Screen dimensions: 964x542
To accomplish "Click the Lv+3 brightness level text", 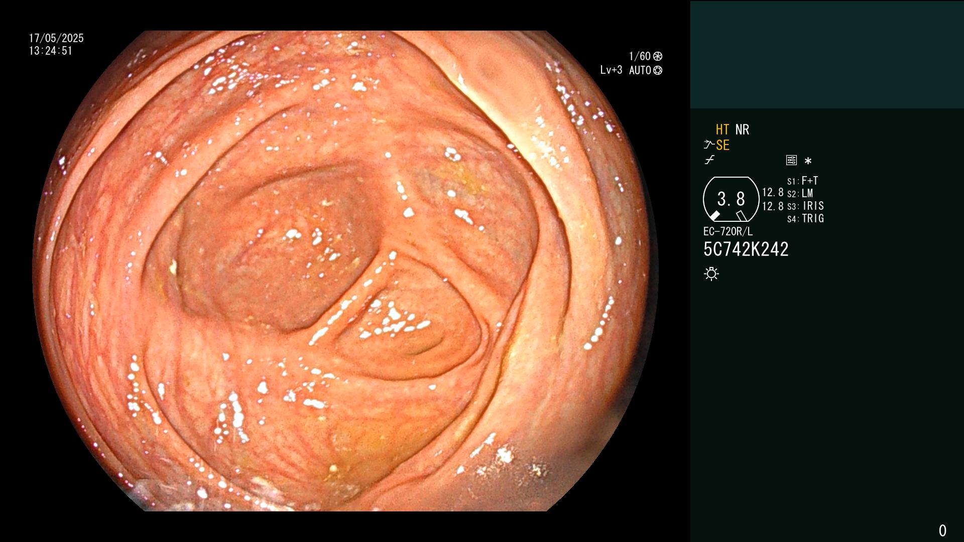I will tap(611, 70).
